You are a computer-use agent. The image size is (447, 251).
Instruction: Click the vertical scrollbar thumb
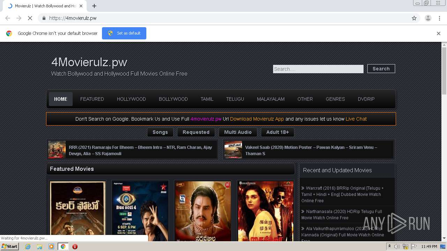tap(444, 71)
